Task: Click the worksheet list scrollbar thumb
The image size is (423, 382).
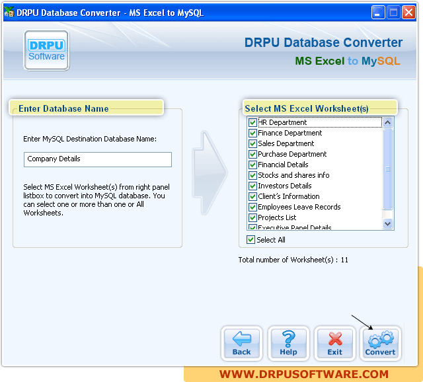Action: (x=388, y=169)
